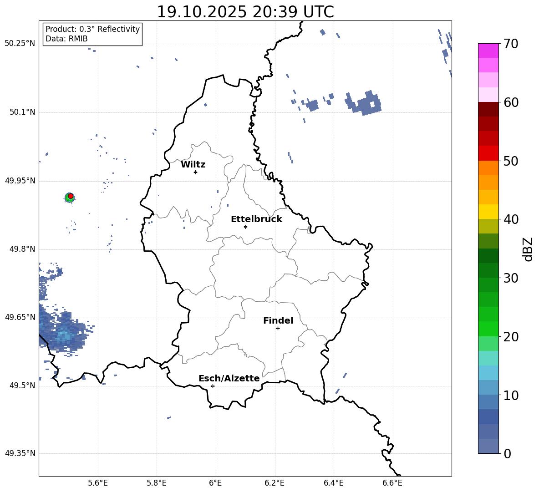The width and height of the screenshot is (539, 492).
Task: Click the 5.8°E longitude label
Action: pyautogui.click(x=157, y=483)
